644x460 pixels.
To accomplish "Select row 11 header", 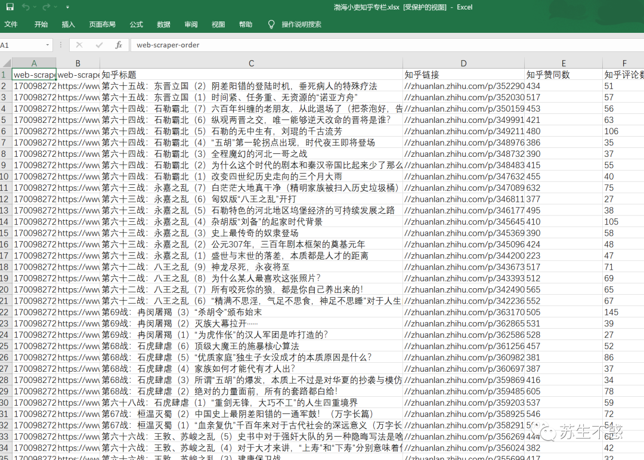I will point(6,188).
